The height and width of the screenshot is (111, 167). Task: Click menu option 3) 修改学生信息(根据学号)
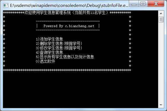pos(59,48)
